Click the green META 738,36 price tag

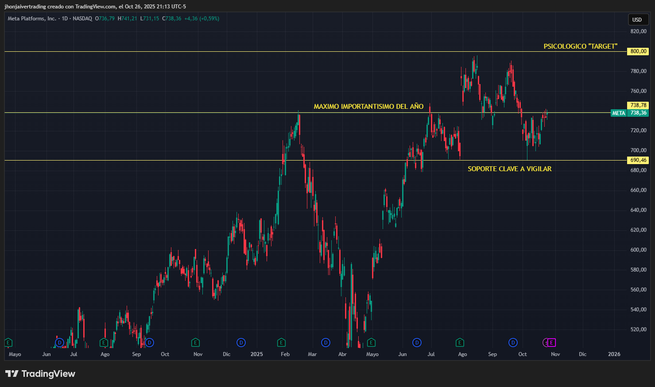click(629, 113)
